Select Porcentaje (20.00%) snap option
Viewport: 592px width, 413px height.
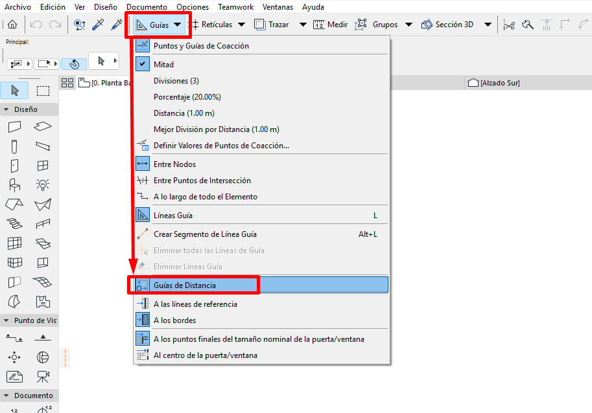[x=261, y=97]
